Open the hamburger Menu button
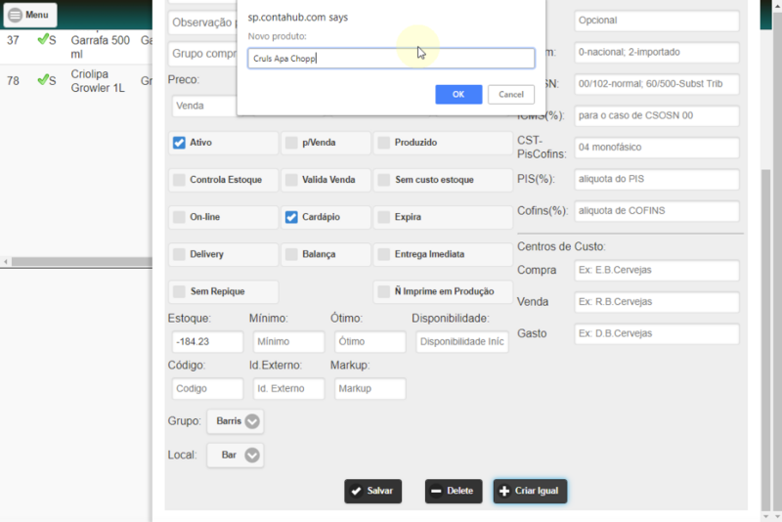The height and width of the screenshot is (522, 782). click(x=30, y=15)
